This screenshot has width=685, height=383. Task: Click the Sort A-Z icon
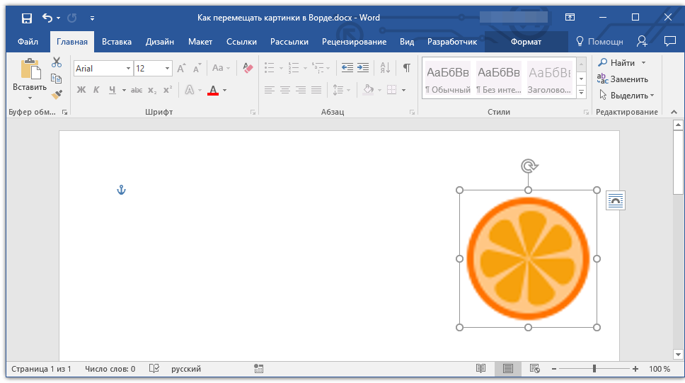(385, 68)
